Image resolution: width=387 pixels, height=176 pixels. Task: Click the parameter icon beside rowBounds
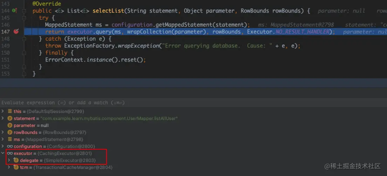pyautogui.click(x=10, y=132)
